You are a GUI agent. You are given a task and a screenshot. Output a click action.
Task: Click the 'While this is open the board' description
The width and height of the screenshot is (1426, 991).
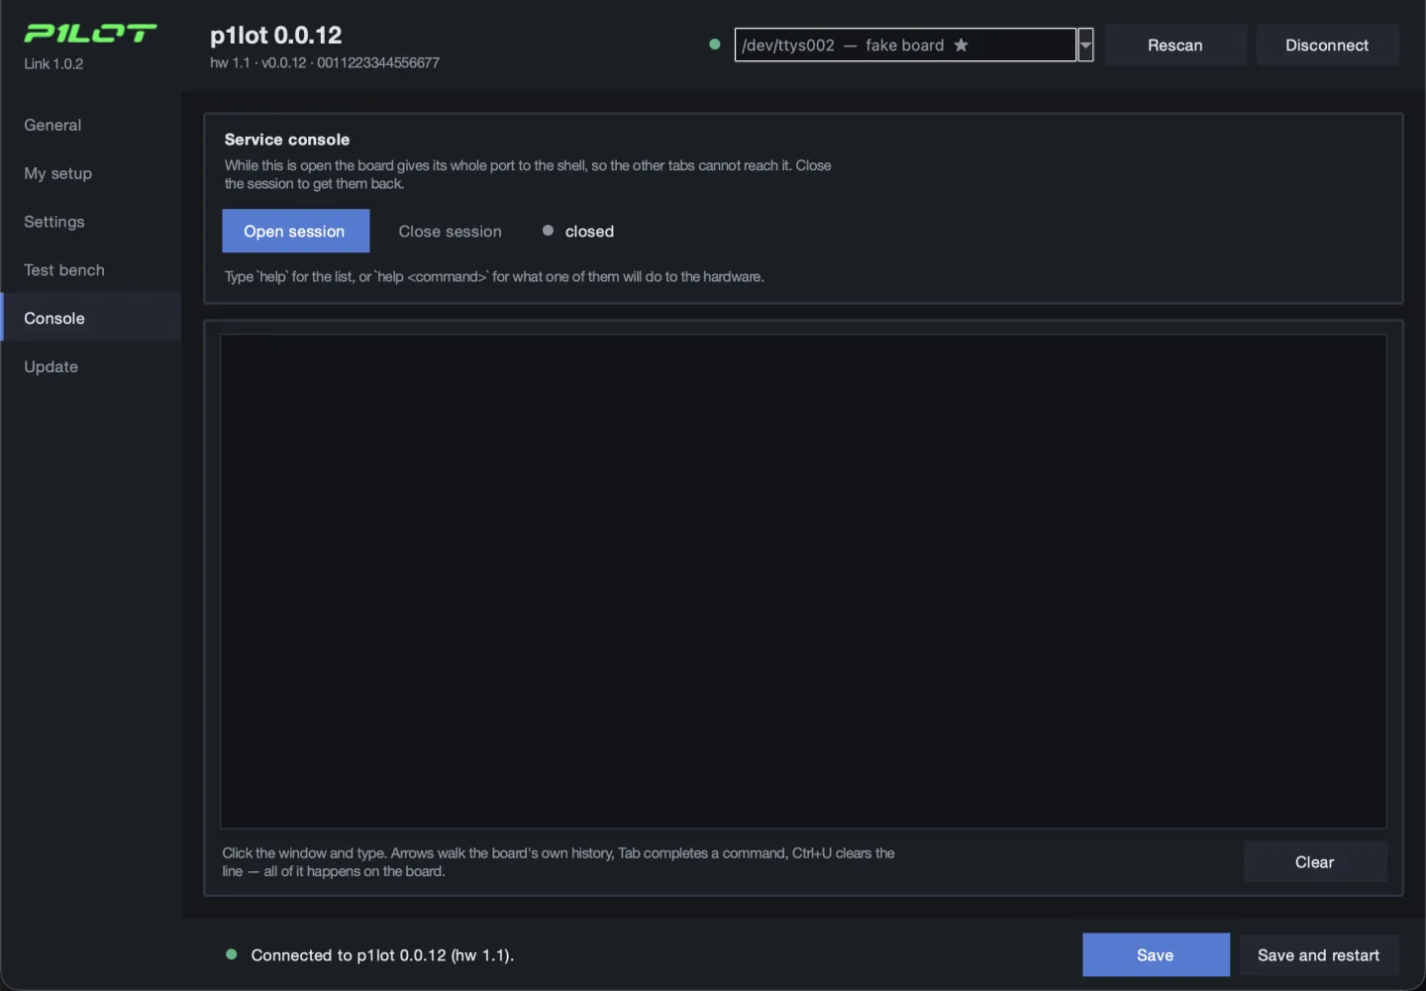[x=528, y=174]
